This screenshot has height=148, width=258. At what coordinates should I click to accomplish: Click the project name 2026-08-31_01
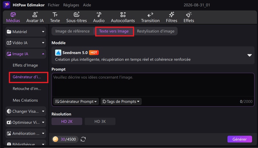197,5
